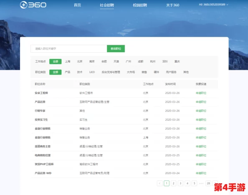Go to pagination page 1
Viewport: 248px width, 195px height.
tap(167, 183)
